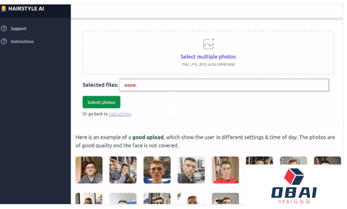Open first example photo of smiling man

(x=89, y=170)
